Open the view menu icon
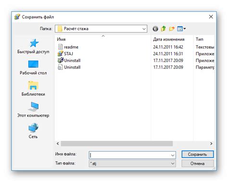 [181, 29]
